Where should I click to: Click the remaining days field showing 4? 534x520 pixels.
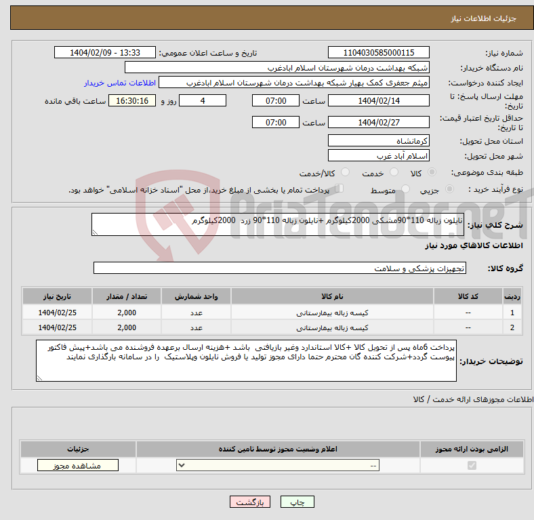coord(203,100)
